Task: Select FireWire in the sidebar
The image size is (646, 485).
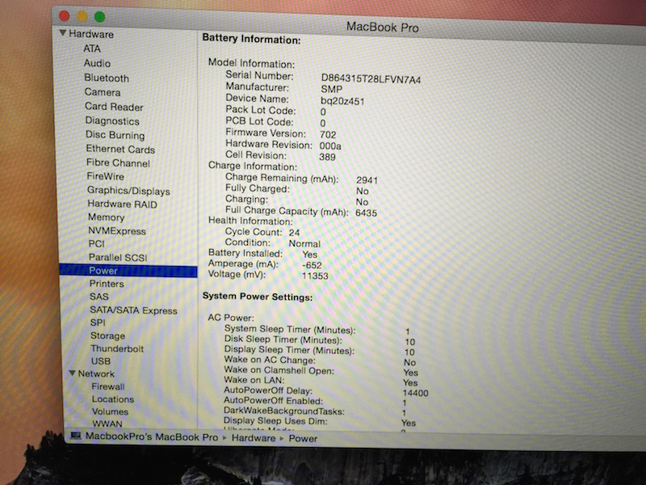Action: 105,176
